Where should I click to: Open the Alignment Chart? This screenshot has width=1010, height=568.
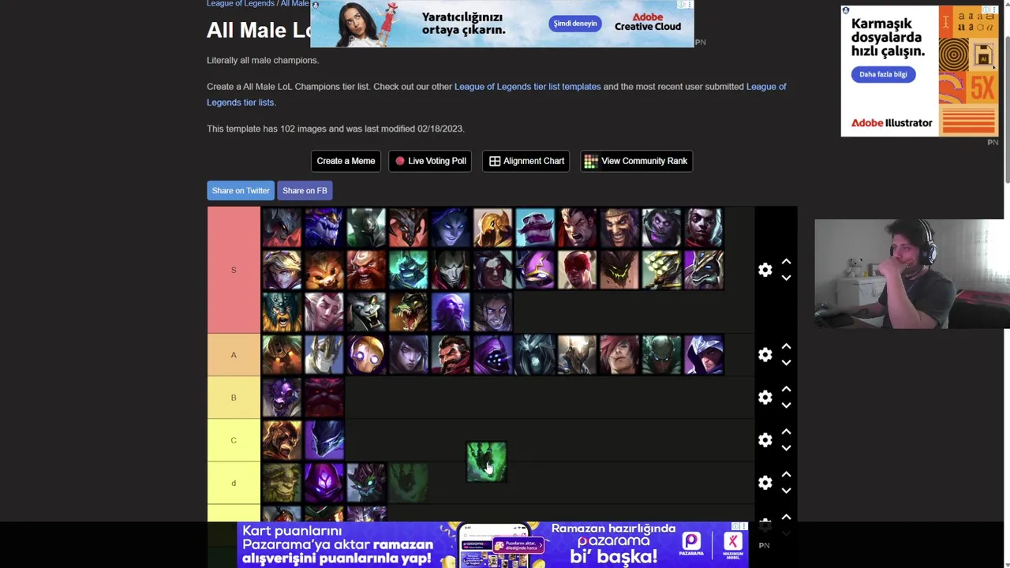click(x=526, y=161)
